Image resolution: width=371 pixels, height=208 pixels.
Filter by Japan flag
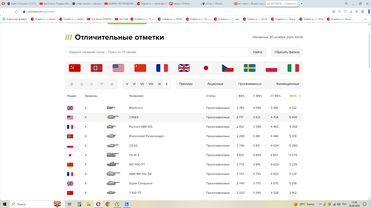point(206,68)
